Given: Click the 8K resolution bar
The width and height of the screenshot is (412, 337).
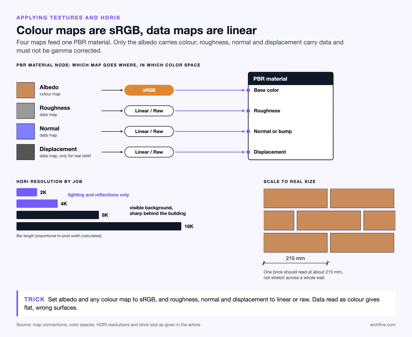Looking at the screenshot, I should (58, 215).
